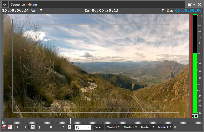
Task: Click the red grid quad-view icon
Action: coord(10,127)
